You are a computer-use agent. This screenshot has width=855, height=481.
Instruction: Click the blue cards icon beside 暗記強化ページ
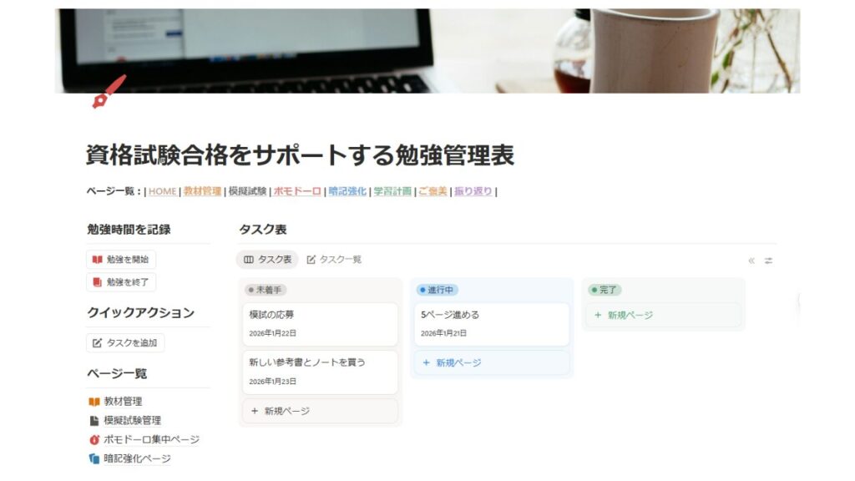94,458
